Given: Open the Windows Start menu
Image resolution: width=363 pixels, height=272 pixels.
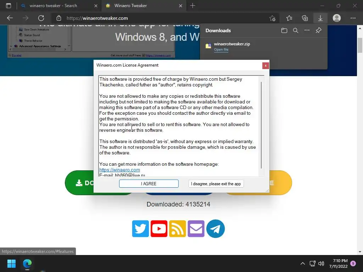Looking at the screenshot, I should click(x=11, y=263).
